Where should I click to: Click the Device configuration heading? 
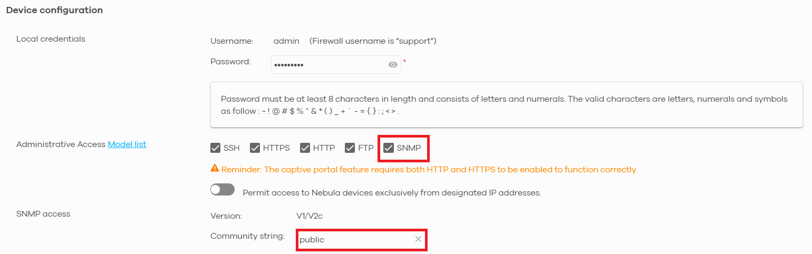54,10
